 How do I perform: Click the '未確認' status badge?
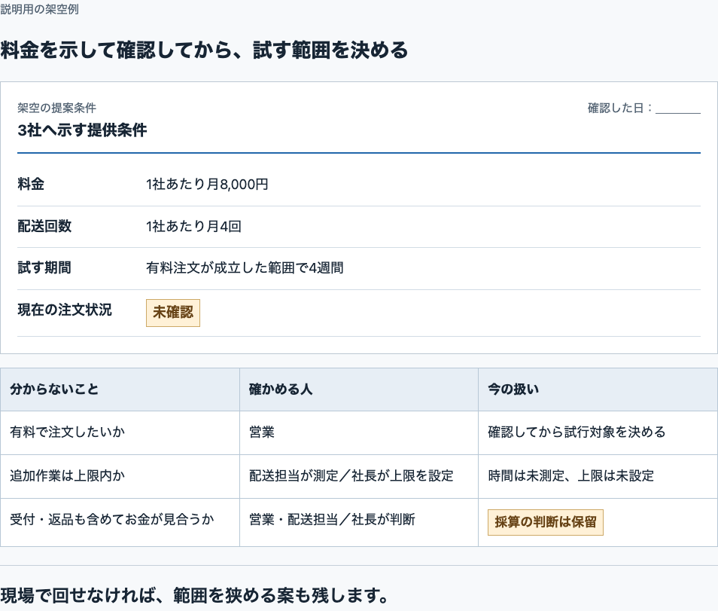[173, 313]
